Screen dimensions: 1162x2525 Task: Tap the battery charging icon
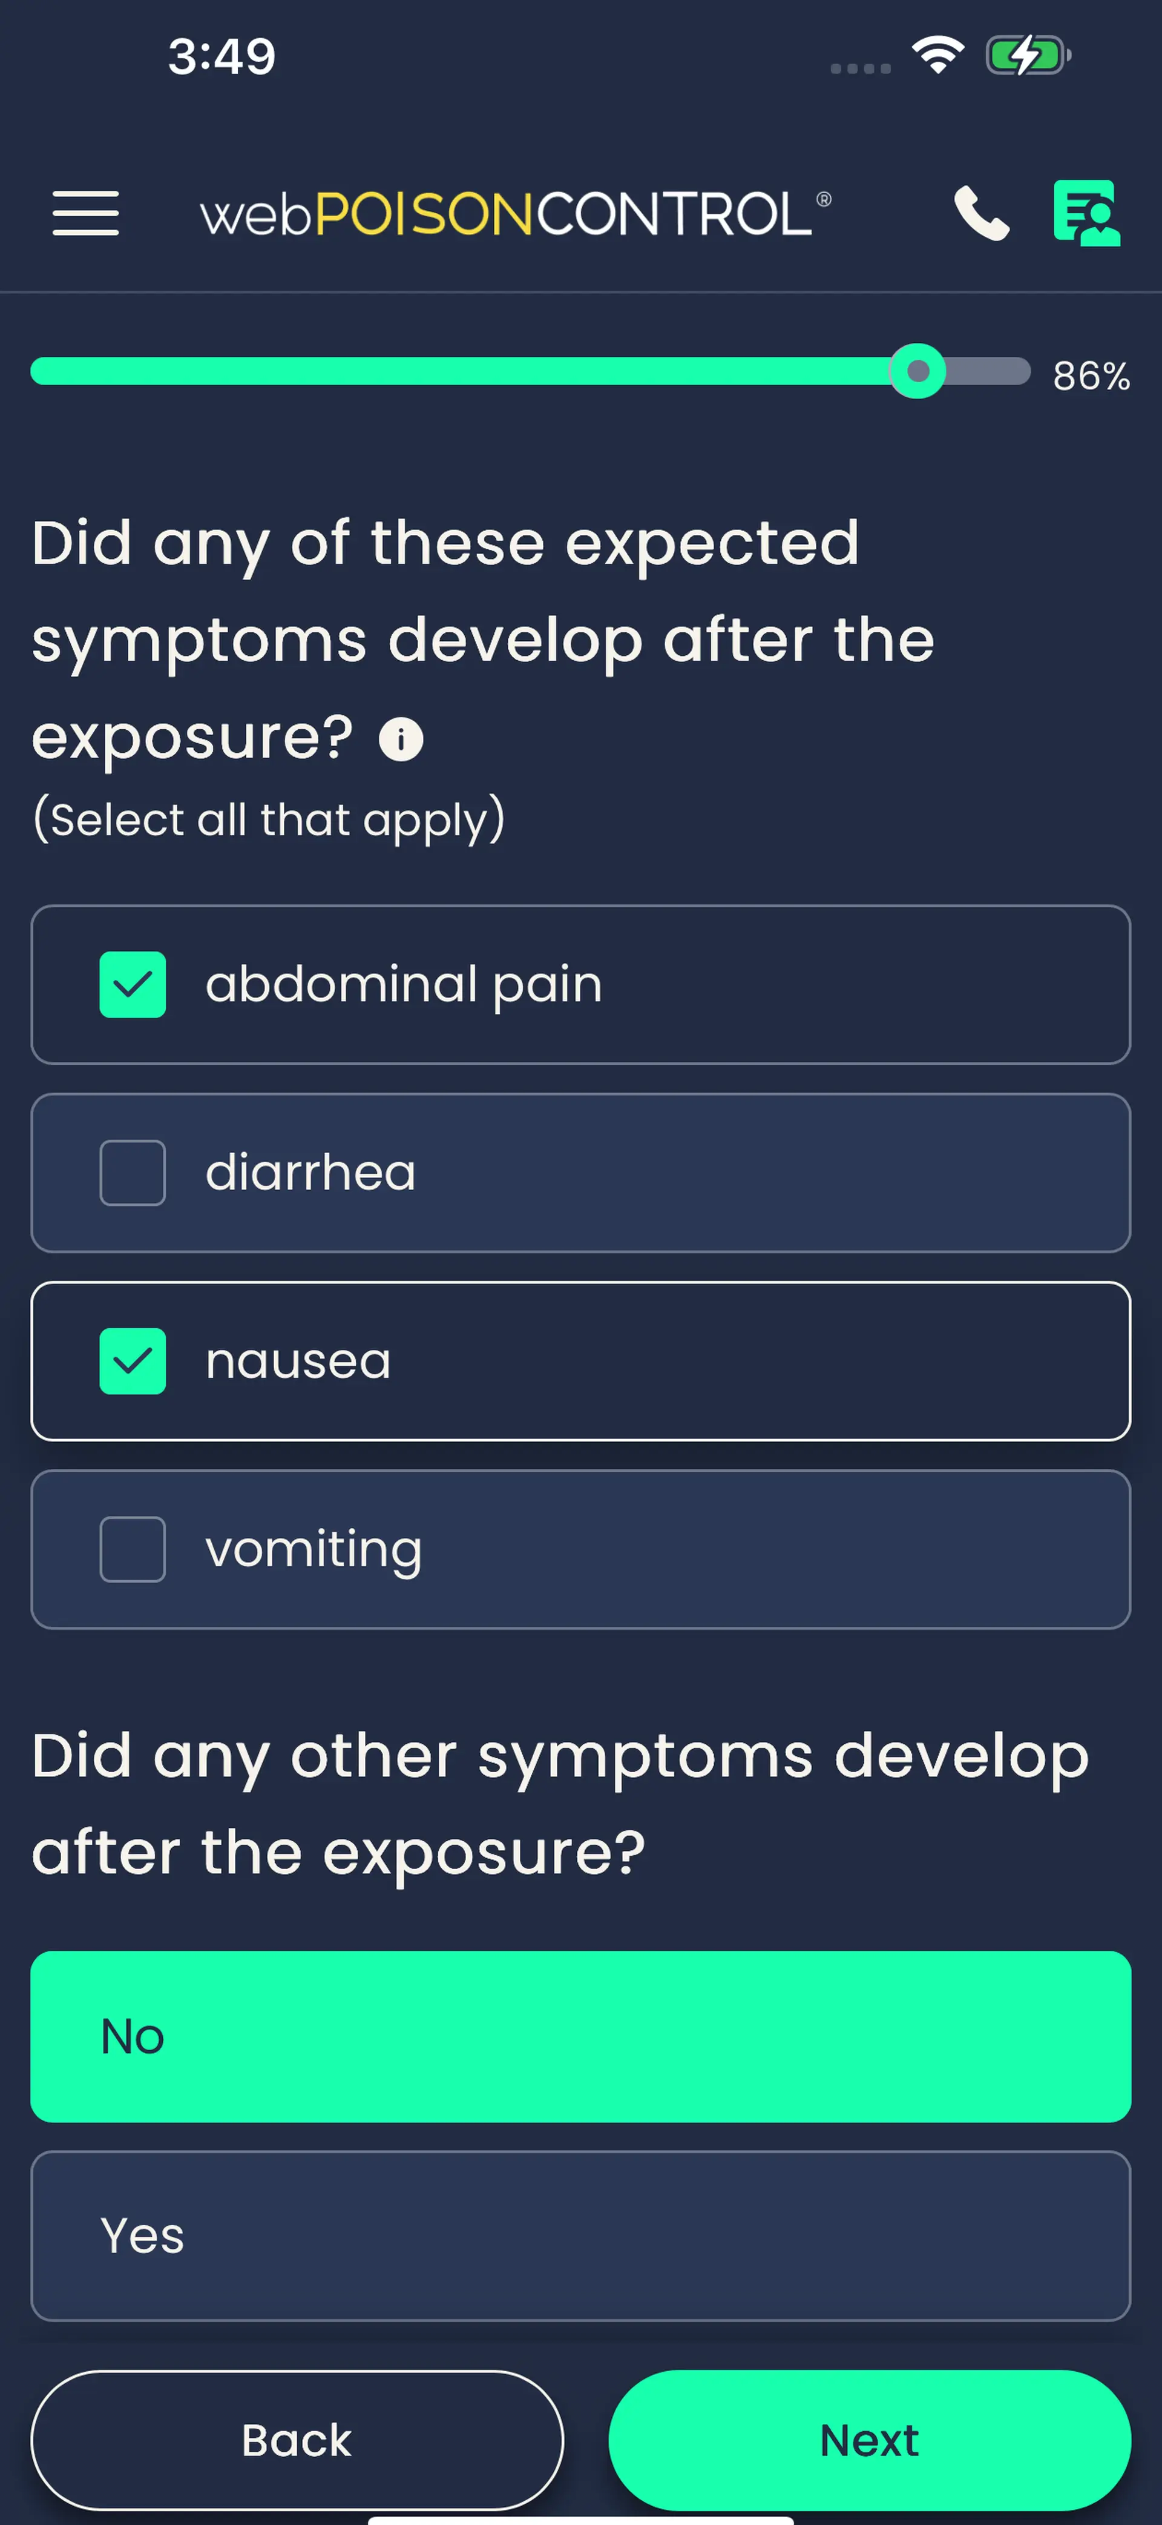(1028, 55)
